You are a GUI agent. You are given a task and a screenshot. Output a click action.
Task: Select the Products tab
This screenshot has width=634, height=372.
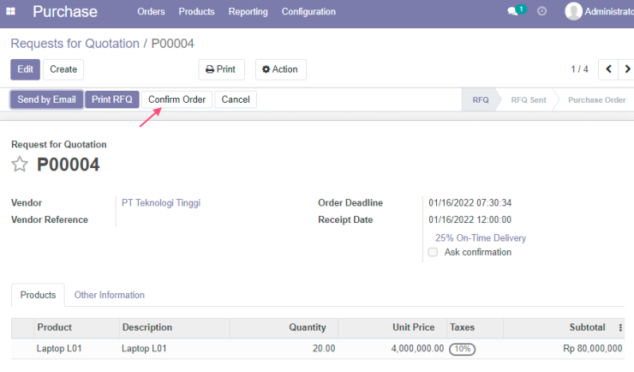pos(38,295)
